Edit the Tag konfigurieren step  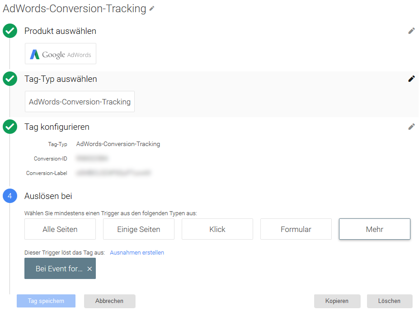[x=411, y=127]
